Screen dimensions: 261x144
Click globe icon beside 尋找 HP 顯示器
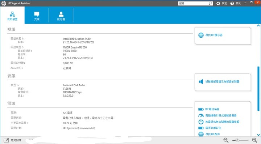(x=201, y=35)
